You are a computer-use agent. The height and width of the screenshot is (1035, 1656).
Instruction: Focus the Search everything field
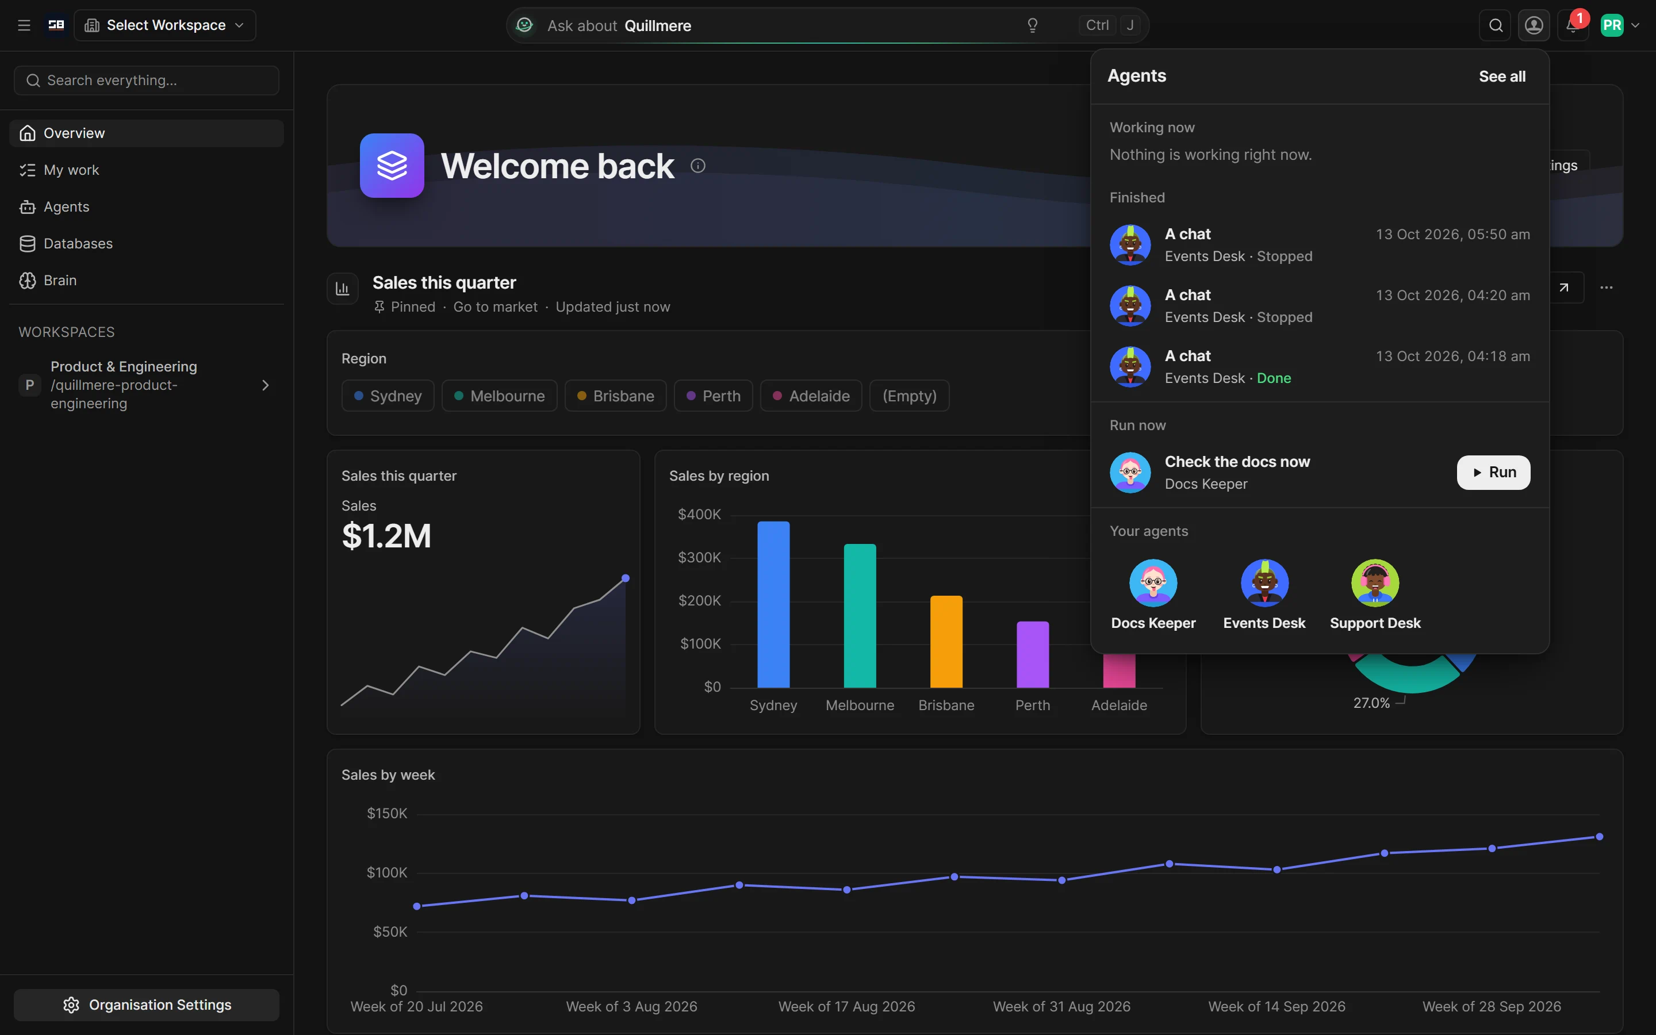click(147, 80)
